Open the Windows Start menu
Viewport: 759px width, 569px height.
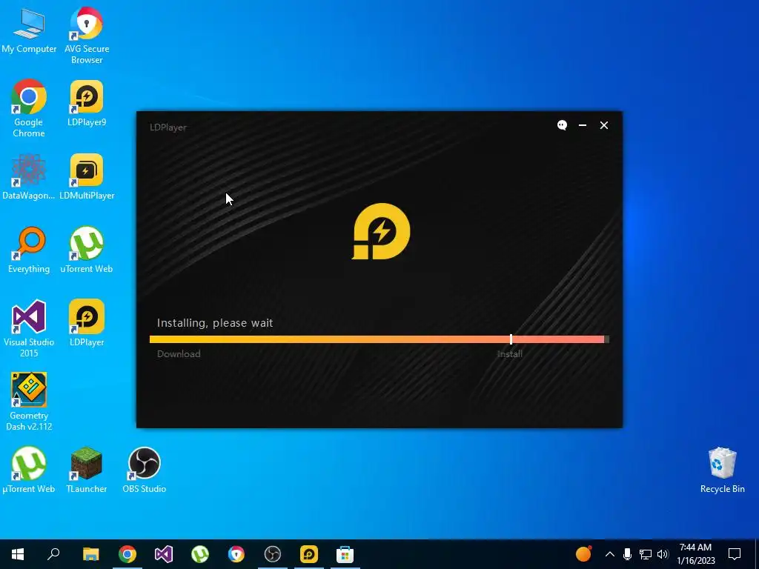tap(18, 554)
